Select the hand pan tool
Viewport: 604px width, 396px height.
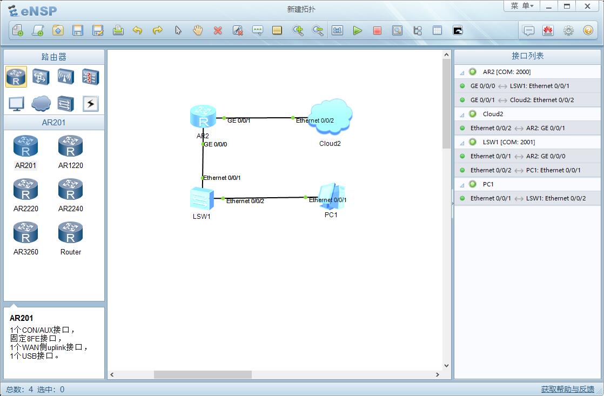(198, 31)
